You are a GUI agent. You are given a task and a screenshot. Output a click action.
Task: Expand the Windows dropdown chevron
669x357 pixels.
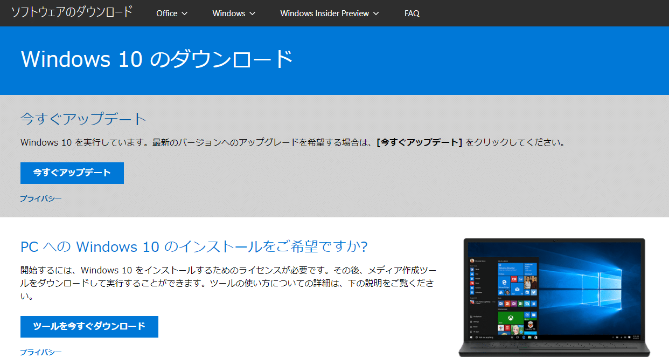(253, 13)
